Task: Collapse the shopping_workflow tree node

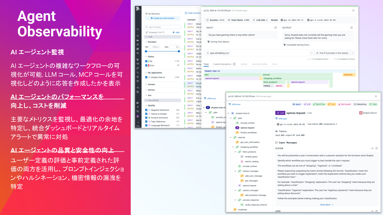Action: [233, 147]
